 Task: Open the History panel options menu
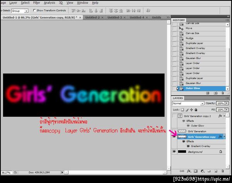click(227, 20)
